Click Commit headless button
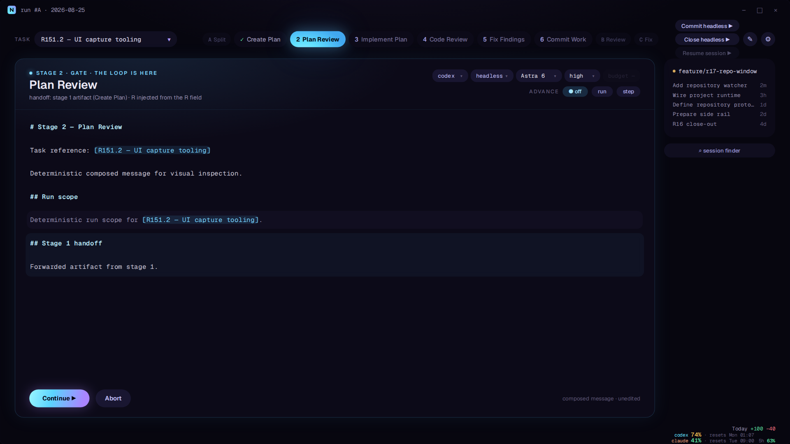790x444 pixels. 707,26
